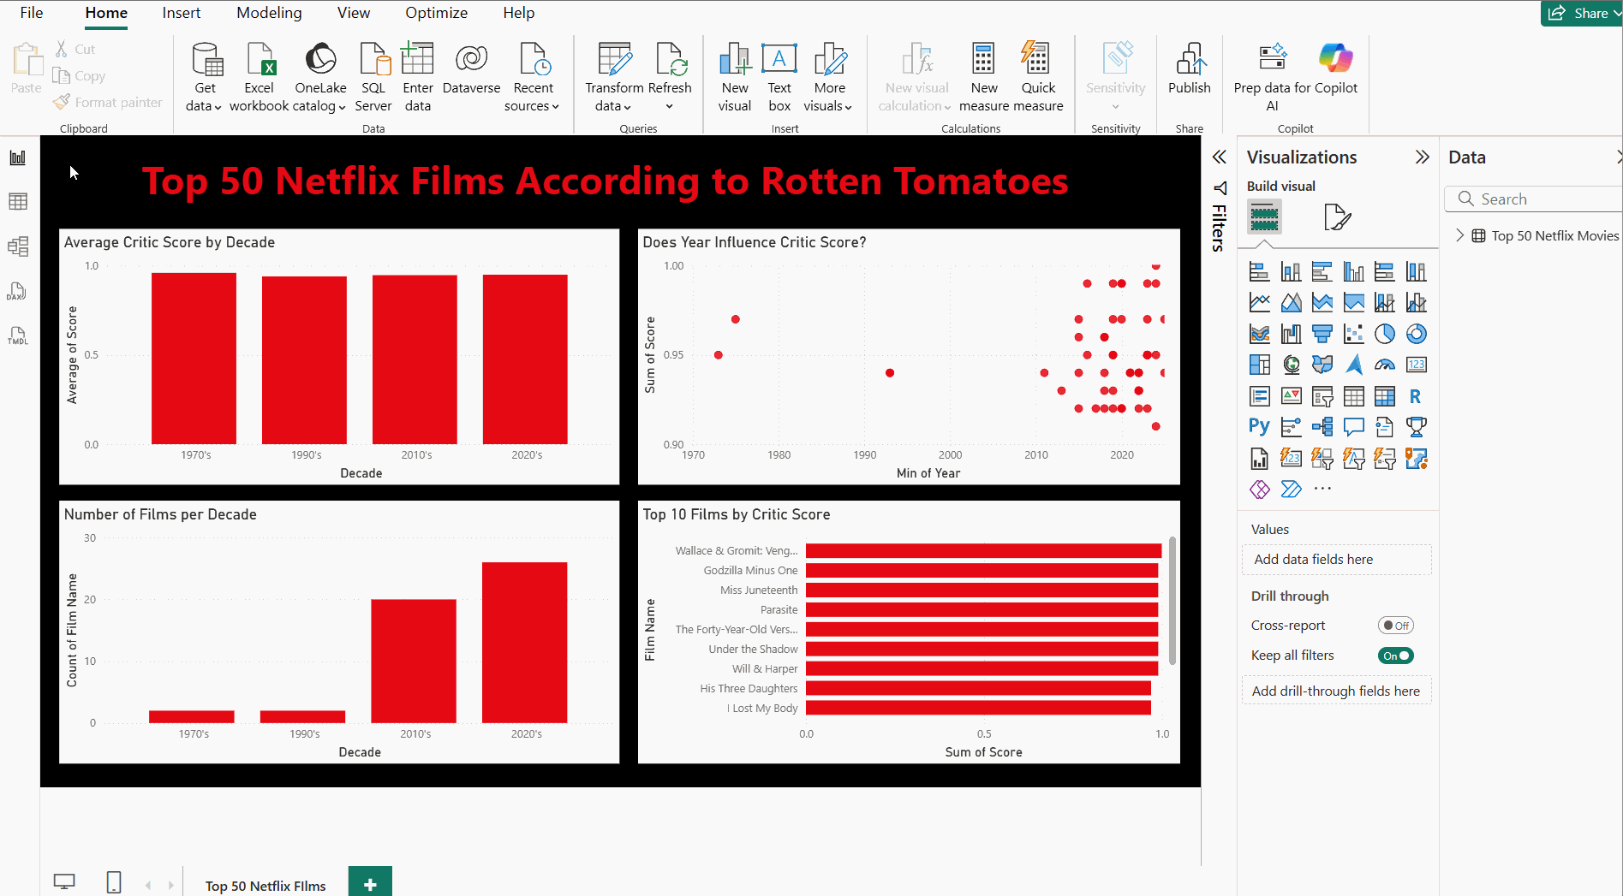Enable the Cross-report toggle
This screenshot has height=896, width=1623.
1395,626
